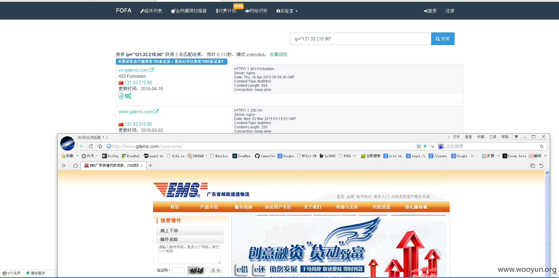
Task: Open a new tab with plus button
Action: click(150, 165)
